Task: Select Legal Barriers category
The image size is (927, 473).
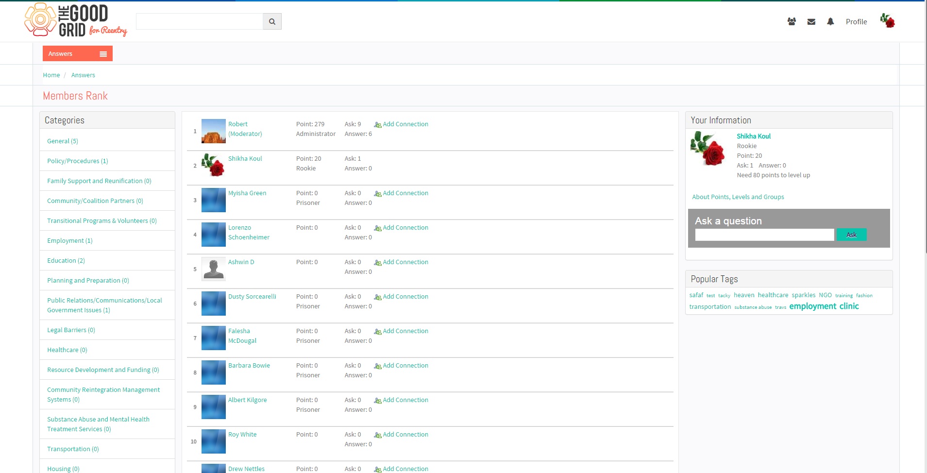Action: (x=71, y=330)
